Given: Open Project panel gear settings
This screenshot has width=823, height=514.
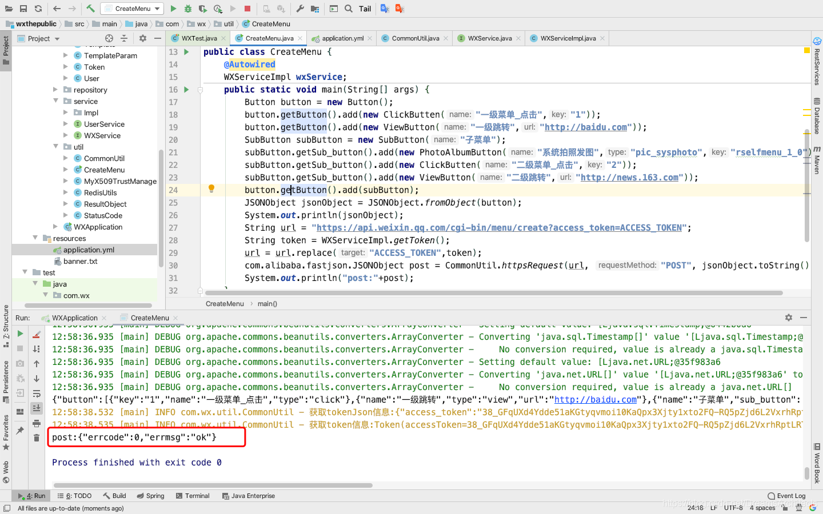Looking at the screenshot, I should pos(143,38).
